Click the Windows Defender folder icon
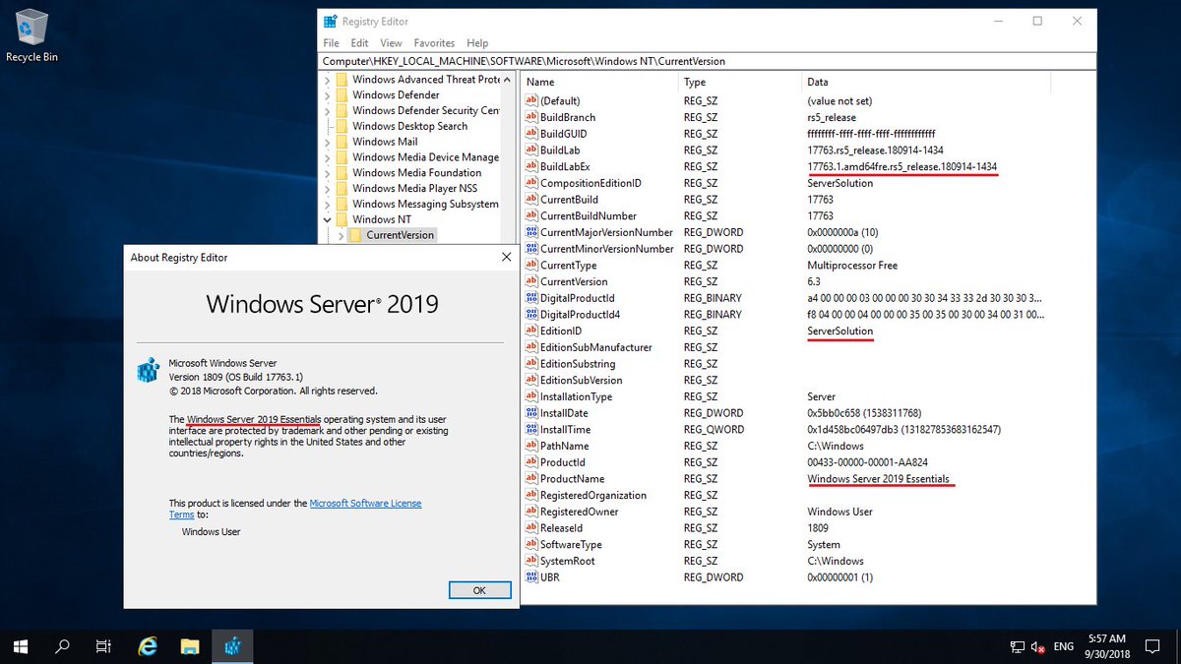 [x=342, y=95]
